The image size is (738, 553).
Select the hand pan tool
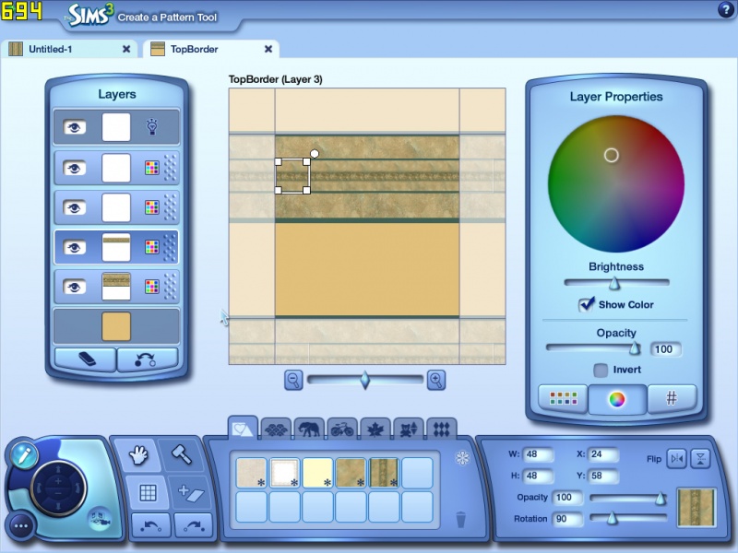[x=138, y=454]
